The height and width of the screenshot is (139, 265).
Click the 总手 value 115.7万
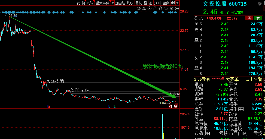pos(221,104)
